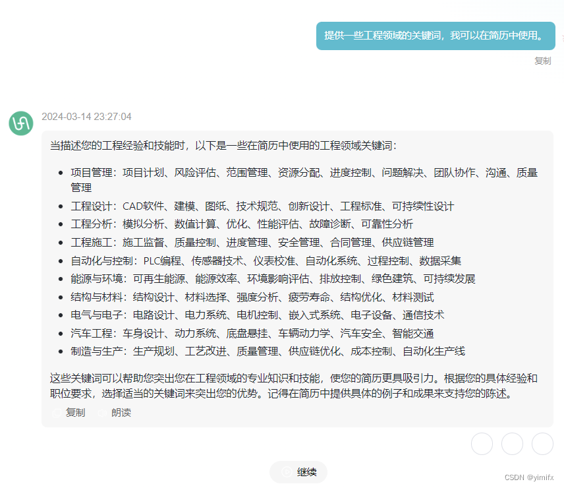
Task: Click the speaker icon beside 朗读
Action: click(102, 413)
